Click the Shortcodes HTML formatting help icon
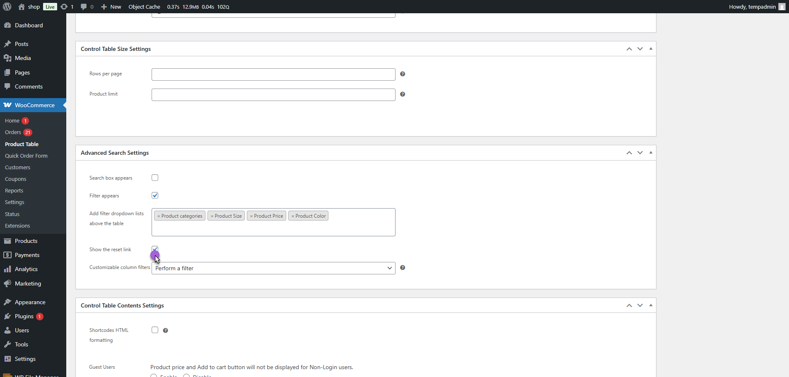 point(165,330)
